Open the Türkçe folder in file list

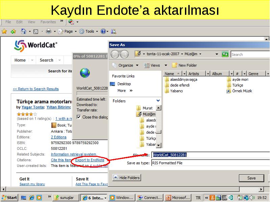[x=235, y=85]
